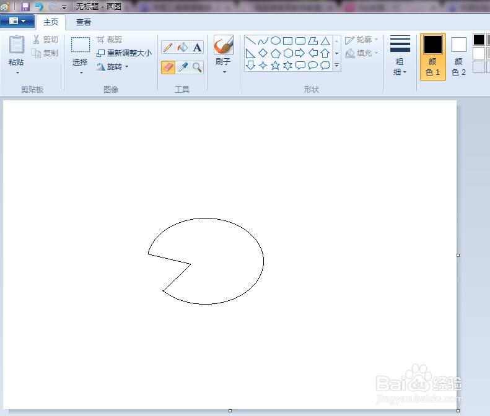Choose the Rounded rectangular callout shape
This screenshot has height=416, width=490.
pos(300,65)
